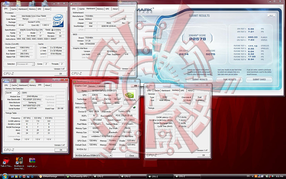Open the Mainboard tab in the CPU-Z Memory window

point(166,91)
